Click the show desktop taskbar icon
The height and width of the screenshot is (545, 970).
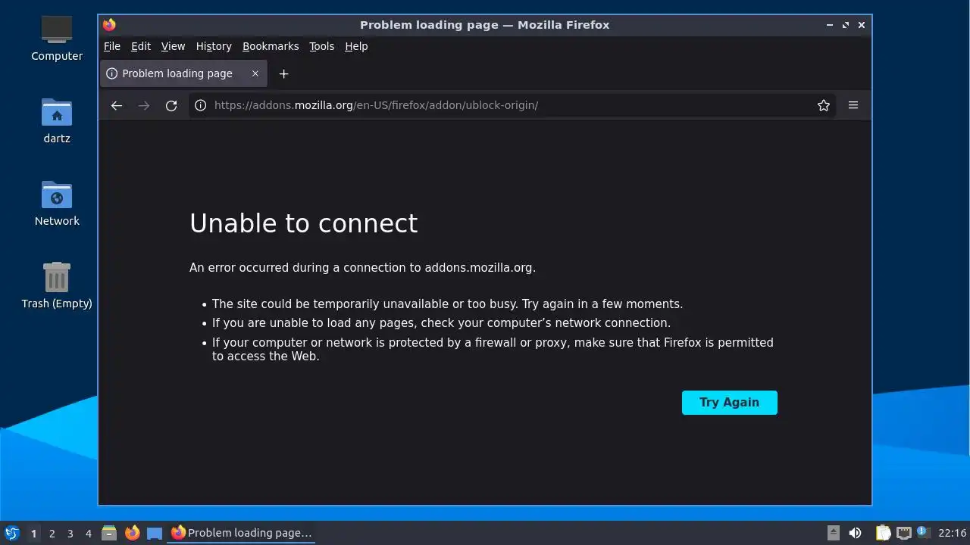coord(155,533)
